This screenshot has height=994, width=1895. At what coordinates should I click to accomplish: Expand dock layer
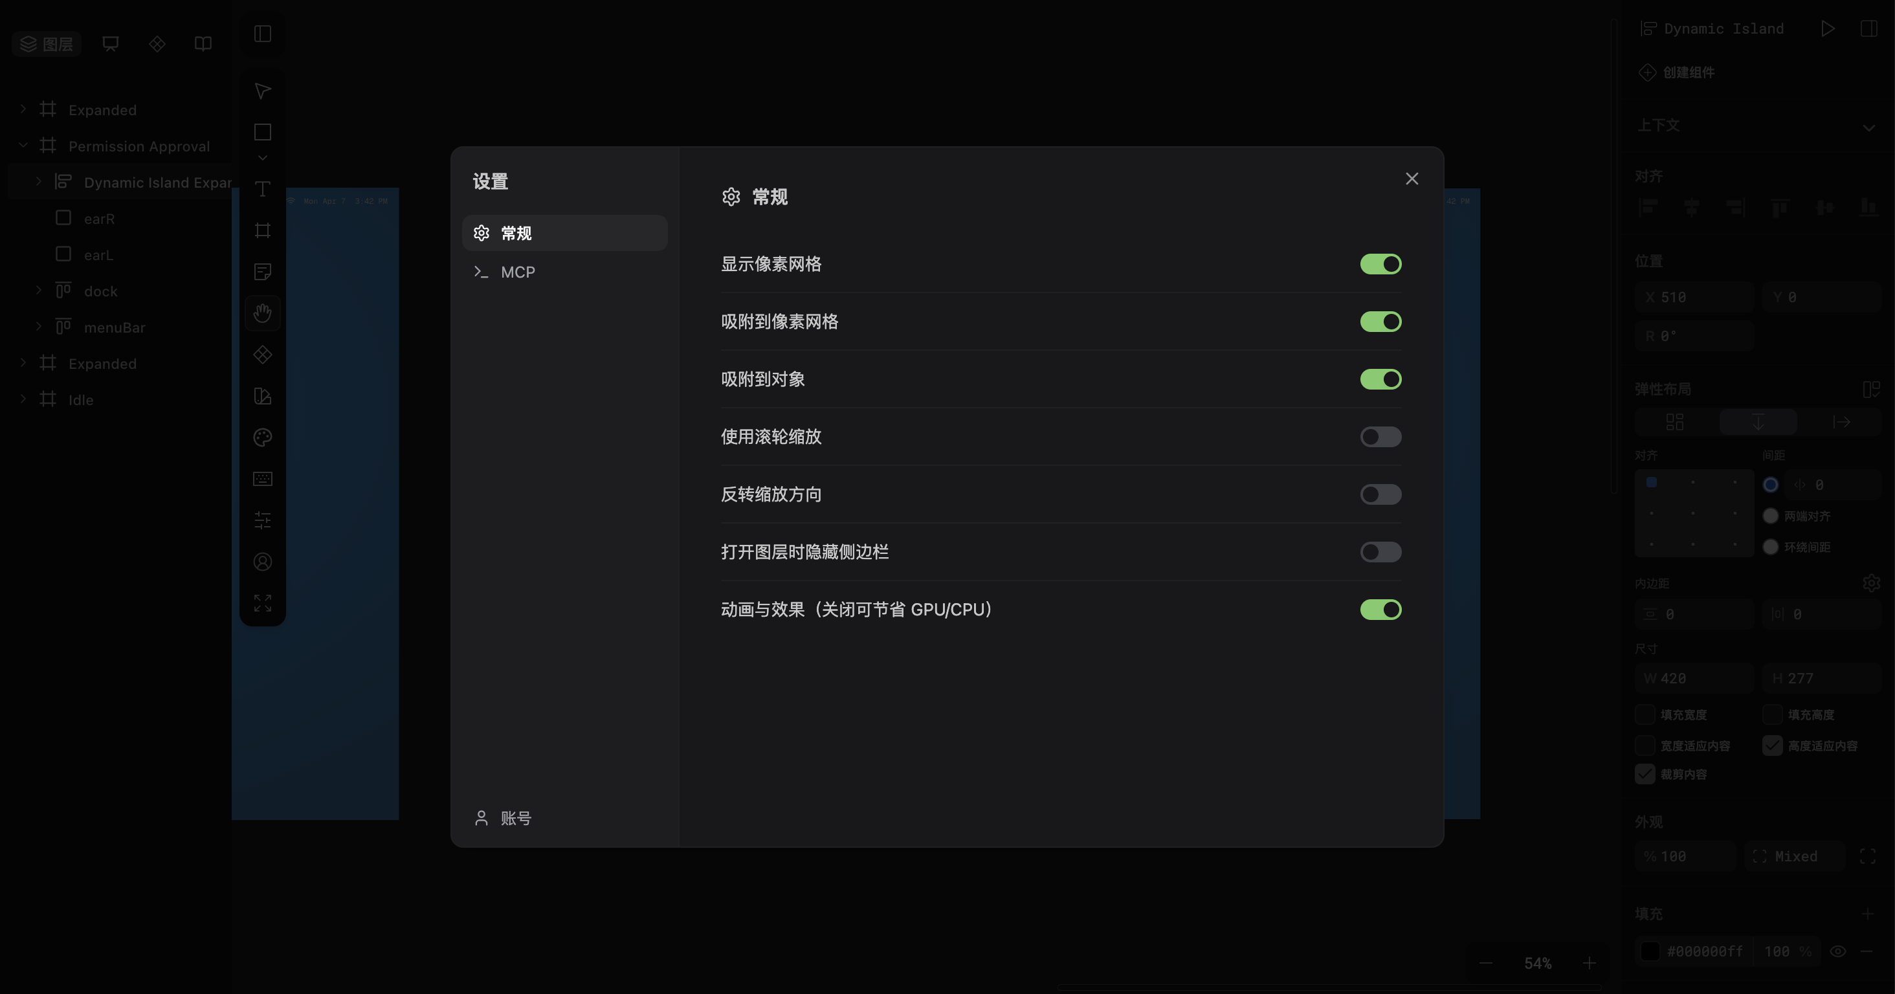38,291
